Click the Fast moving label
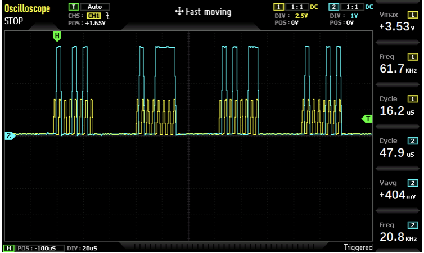424x253 pixels. [x=209, y=12]
